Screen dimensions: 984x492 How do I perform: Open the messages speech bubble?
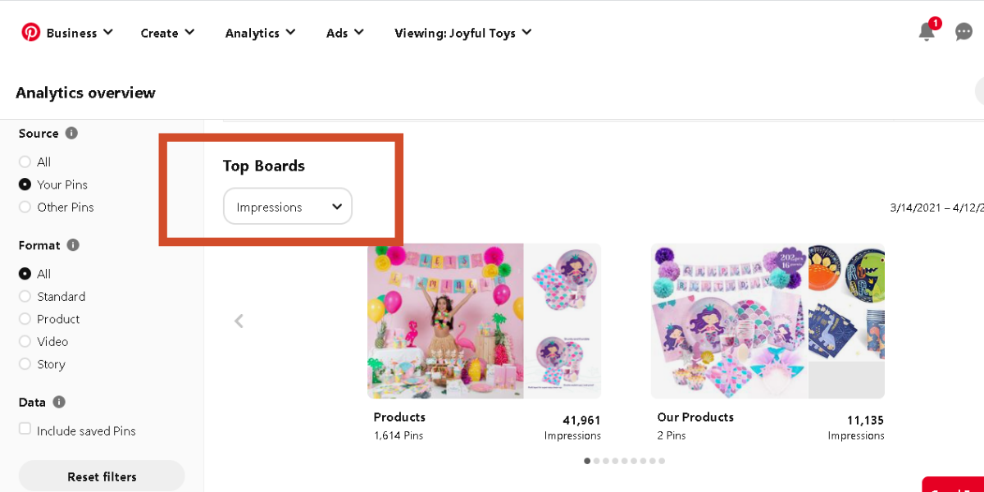coord(963,32)
